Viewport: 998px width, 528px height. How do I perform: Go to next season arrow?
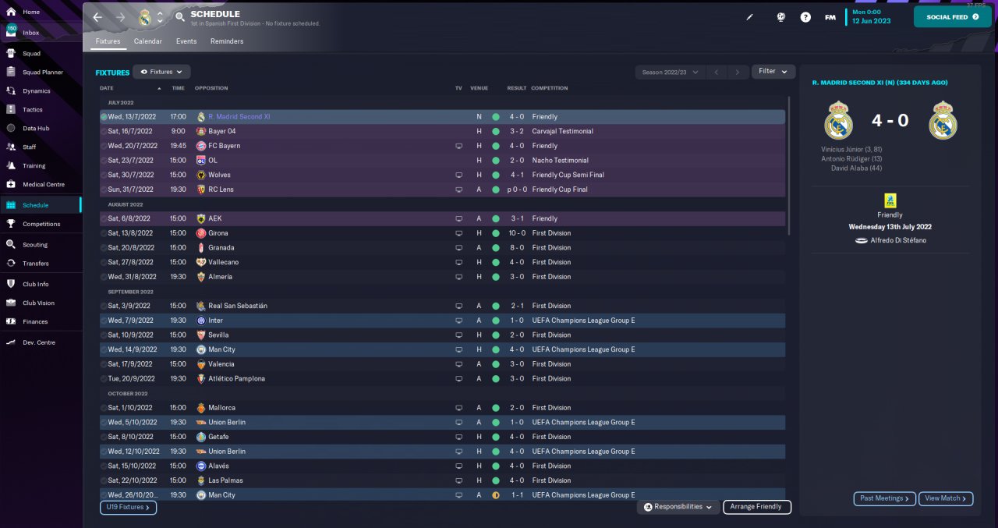[x=738, y=72]
